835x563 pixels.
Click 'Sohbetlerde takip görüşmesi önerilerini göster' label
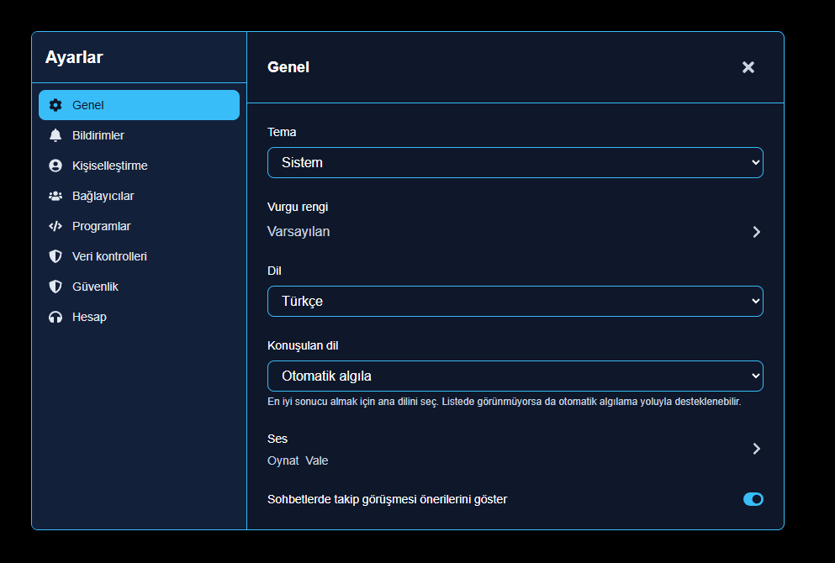[387, 500]
